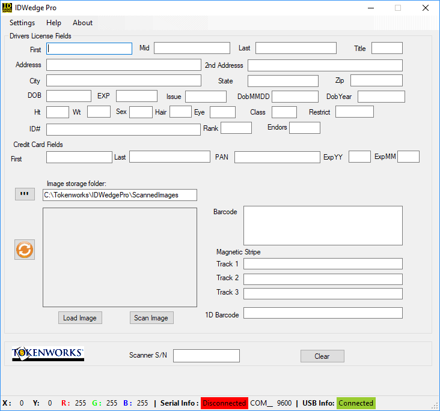Screen dimensions: 440x411
Task: Click the 'USB Info:' status label
Action: [318, 403]
